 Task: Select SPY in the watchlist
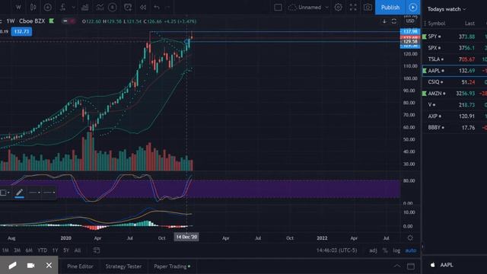[x=454, y=37]
